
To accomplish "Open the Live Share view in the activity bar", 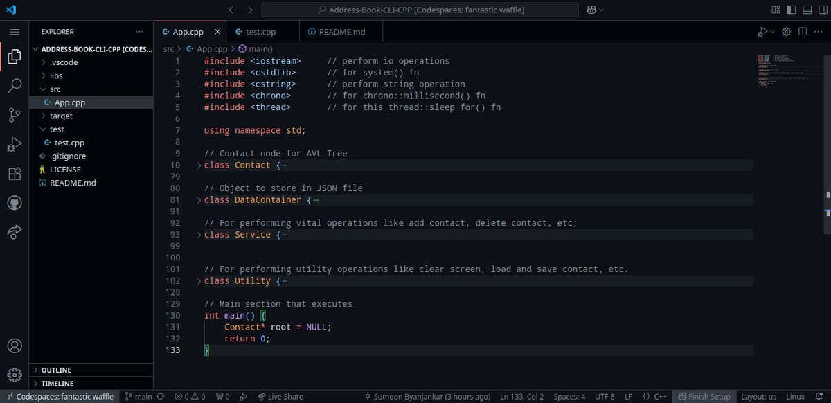I will (15, 231).
